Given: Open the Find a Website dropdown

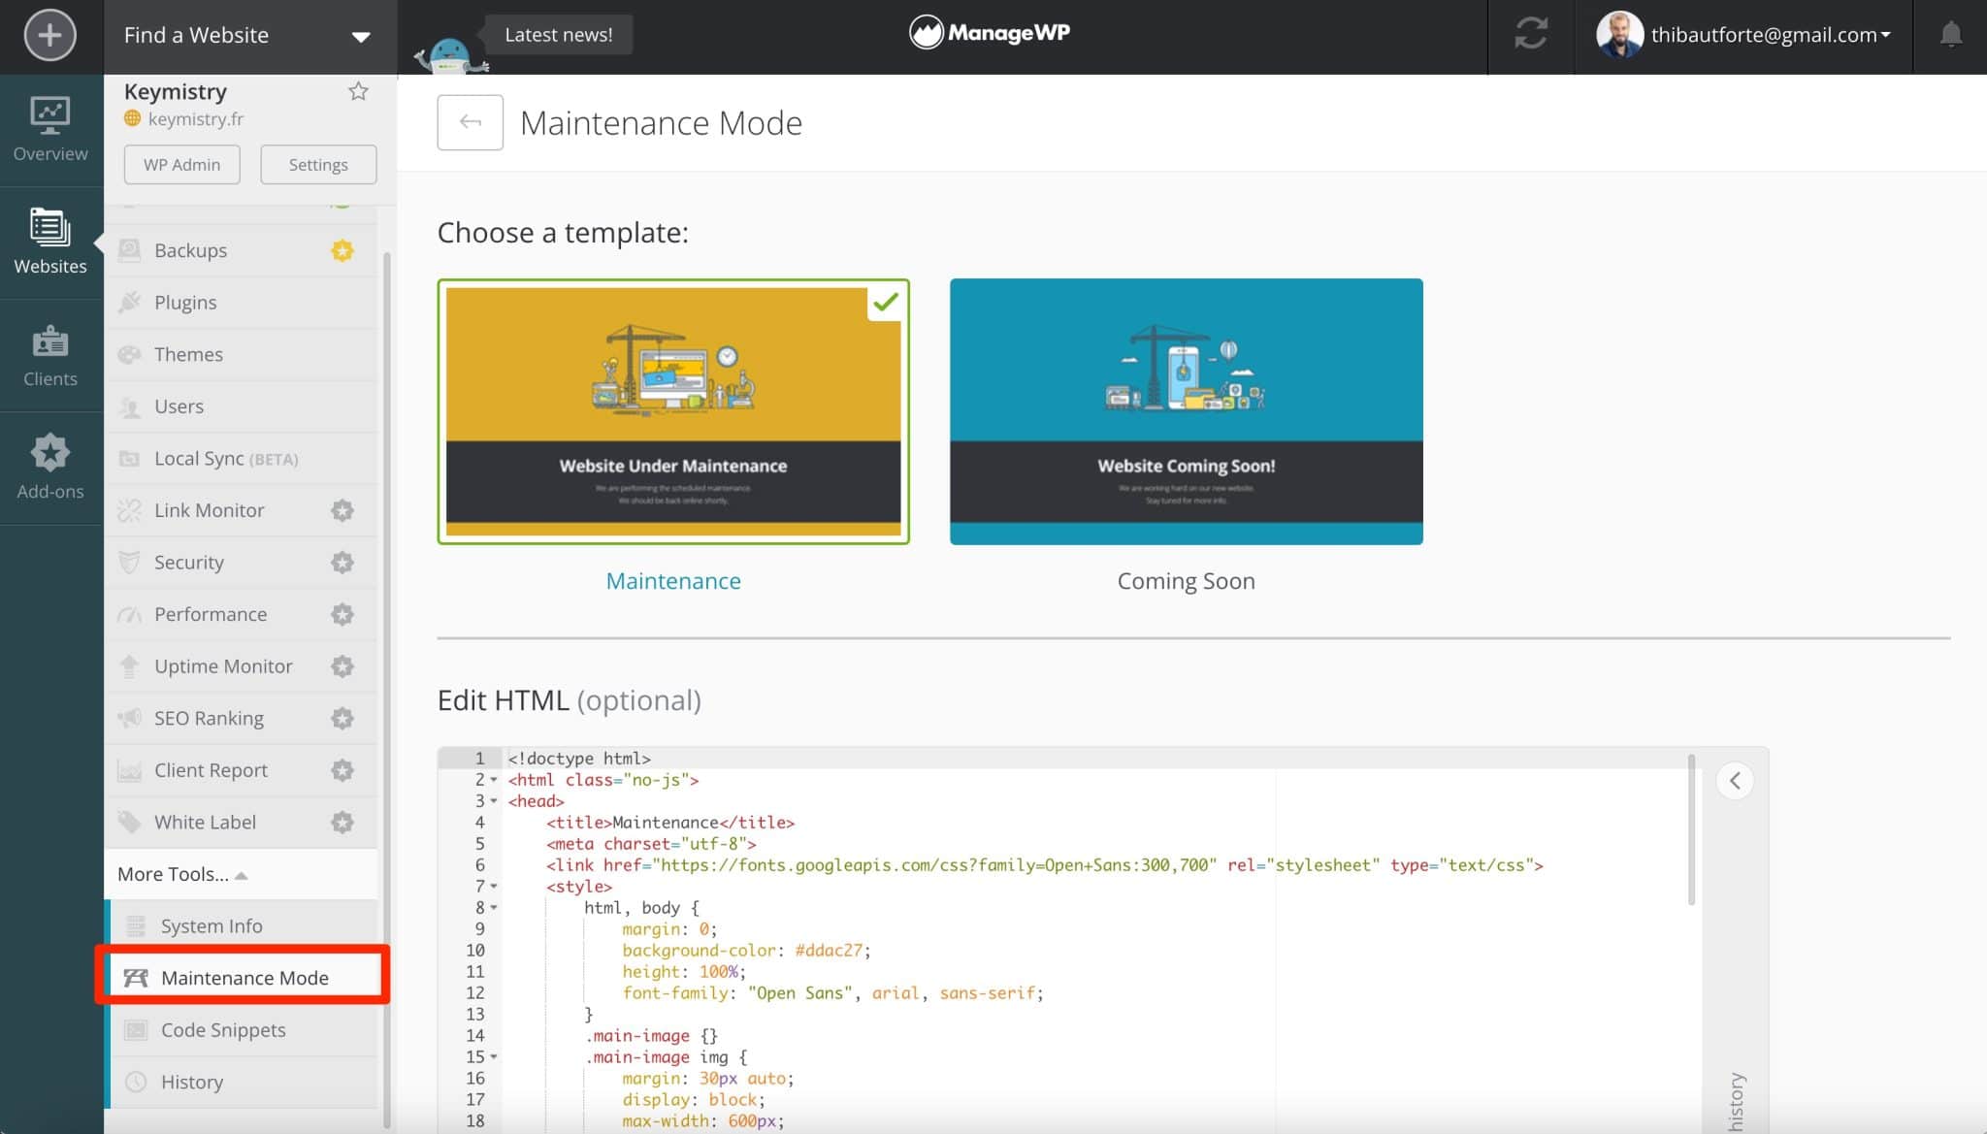Looking at the screenshot, I should (x=250, y=36).
